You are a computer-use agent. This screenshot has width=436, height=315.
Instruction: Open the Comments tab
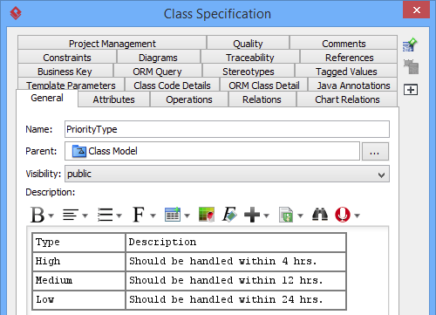(x=344, y=44)
